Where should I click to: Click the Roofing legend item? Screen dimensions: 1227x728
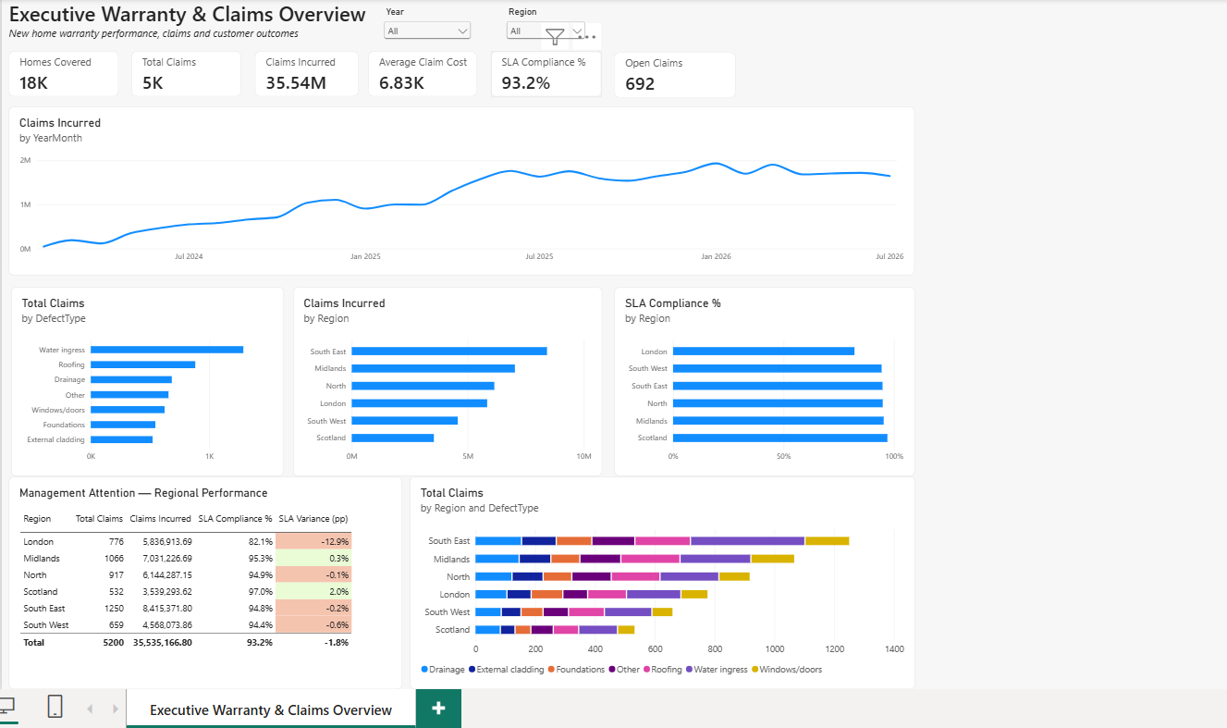[x=662, y=670]
